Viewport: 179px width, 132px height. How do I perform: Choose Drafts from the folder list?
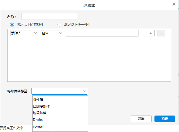(60, 119)
